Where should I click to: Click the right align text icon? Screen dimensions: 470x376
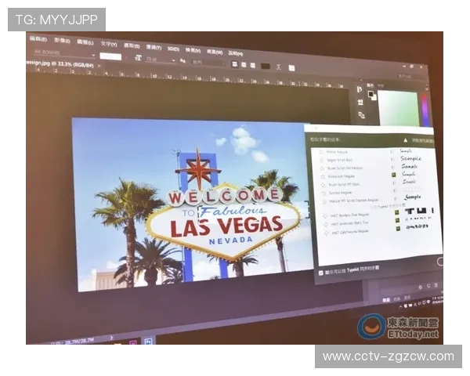(253, 65)
